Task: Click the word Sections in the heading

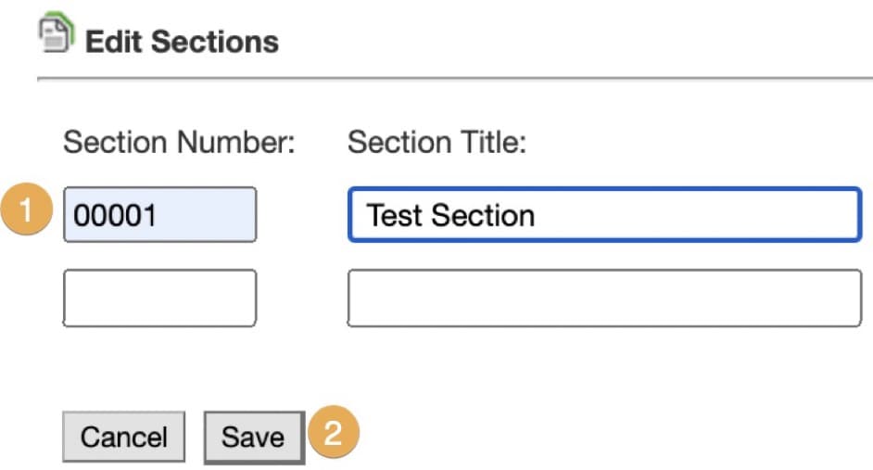Action: (214, 42)
